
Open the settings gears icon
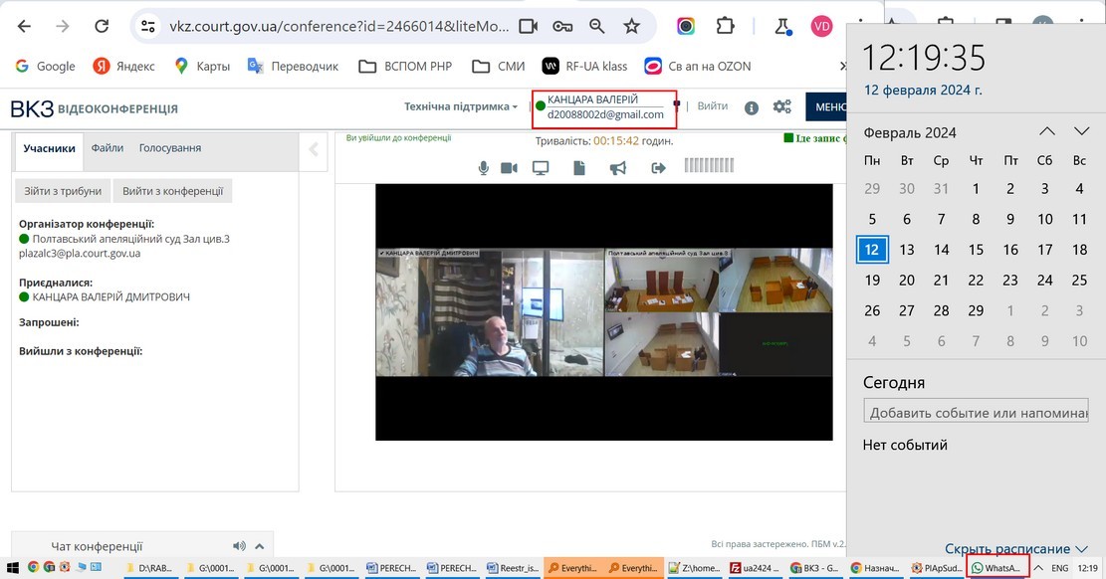point(781,106)
